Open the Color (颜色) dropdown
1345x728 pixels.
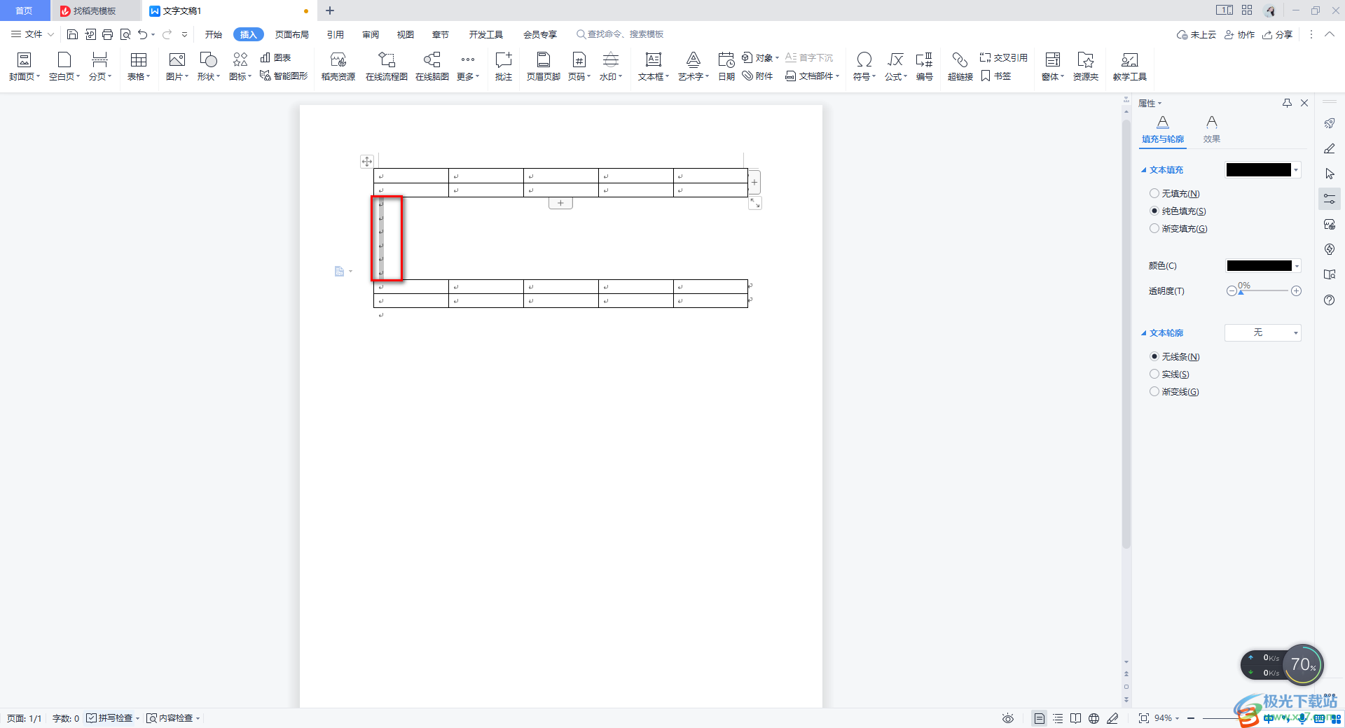[x=1297, y=266]
